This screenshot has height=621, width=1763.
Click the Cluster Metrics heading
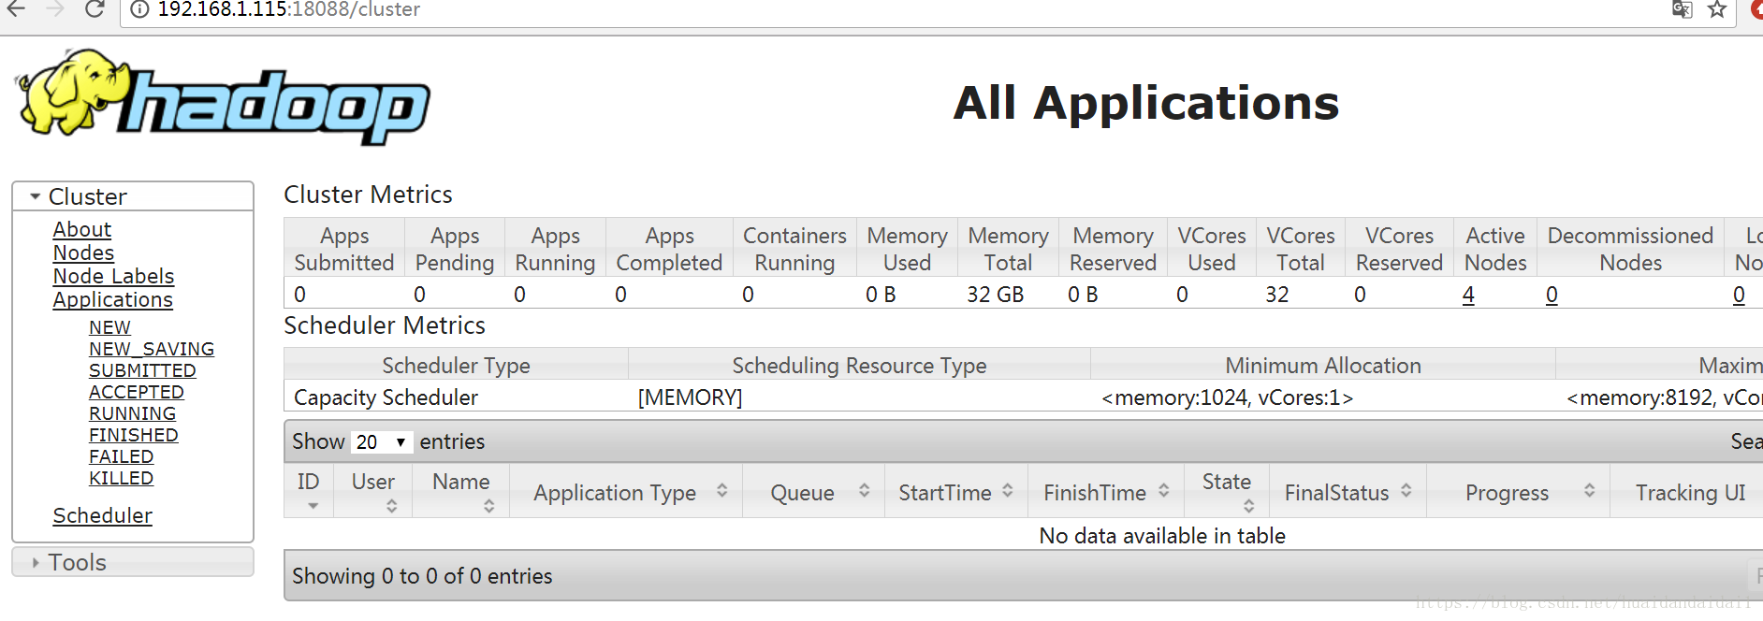[x=368, y=195]
